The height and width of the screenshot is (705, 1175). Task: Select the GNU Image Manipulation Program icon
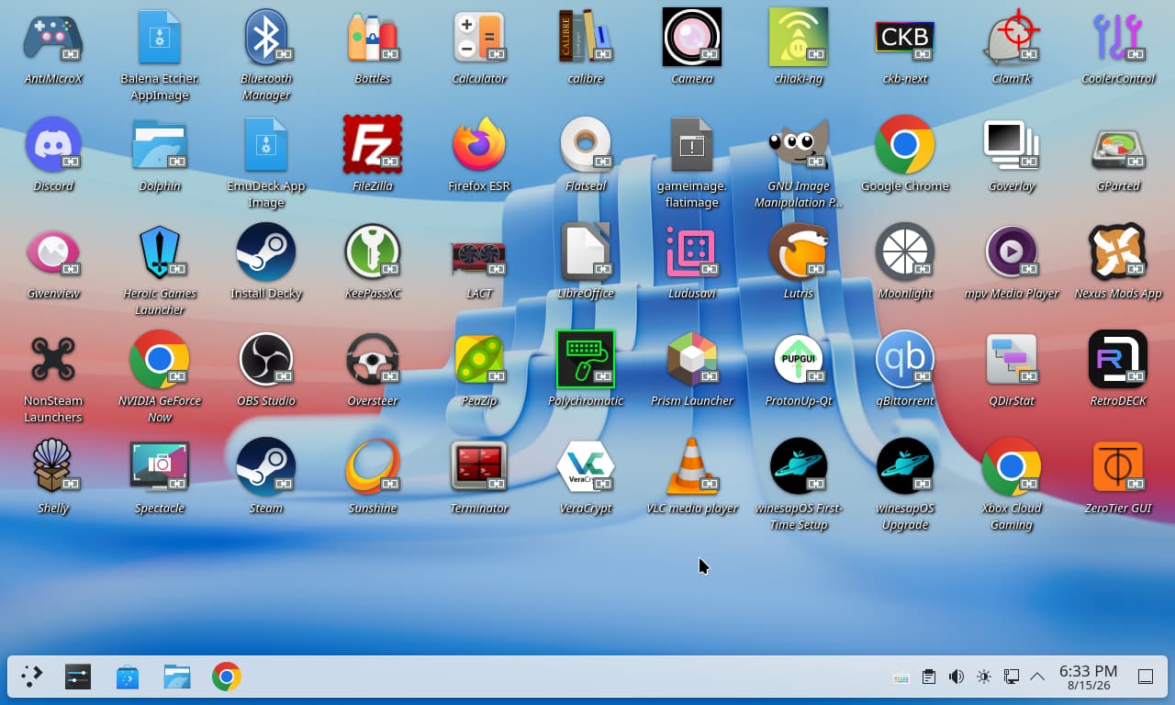(799, 145)
